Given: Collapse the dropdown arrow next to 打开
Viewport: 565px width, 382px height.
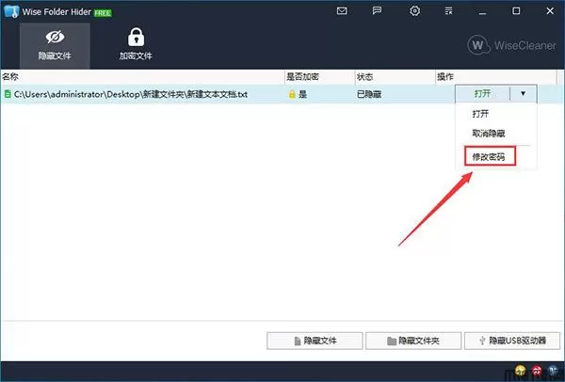Looking at the screenshot, I should click(x=524, y=94).
